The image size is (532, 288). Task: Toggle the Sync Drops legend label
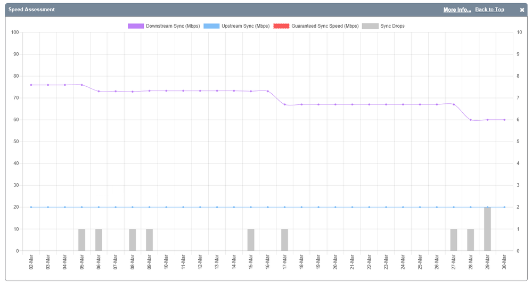click(392, 26)
